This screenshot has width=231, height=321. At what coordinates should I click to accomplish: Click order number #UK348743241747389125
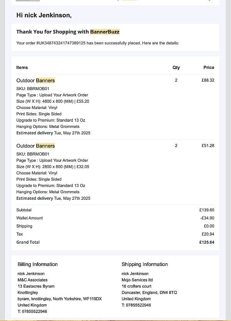[x=61, y=43]
